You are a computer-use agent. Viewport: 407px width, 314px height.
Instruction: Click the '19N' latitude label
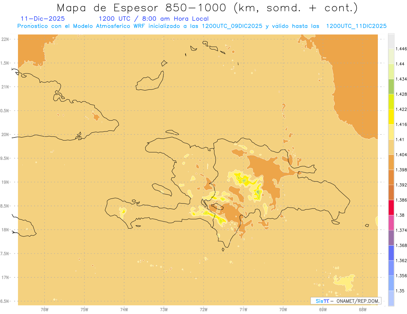point(5,182)
